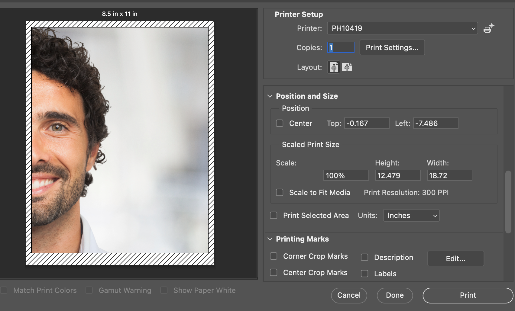Click the Edit button under Printing Marks
This screenshot has width=515, height=311.
coord(455,258)
